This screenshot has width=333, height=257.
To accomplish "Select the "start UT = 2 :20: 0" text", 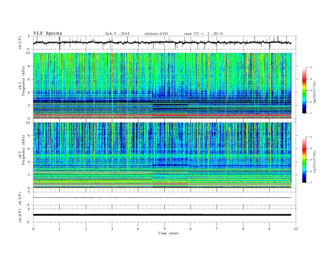I will click(203, 34).
